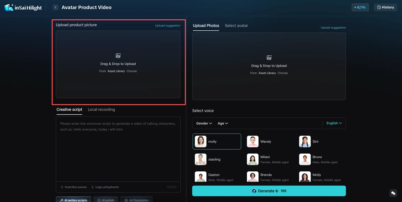Open the chat support bubble icon
This screenshot has height=202, width=402.
click(x=393, y=193)
